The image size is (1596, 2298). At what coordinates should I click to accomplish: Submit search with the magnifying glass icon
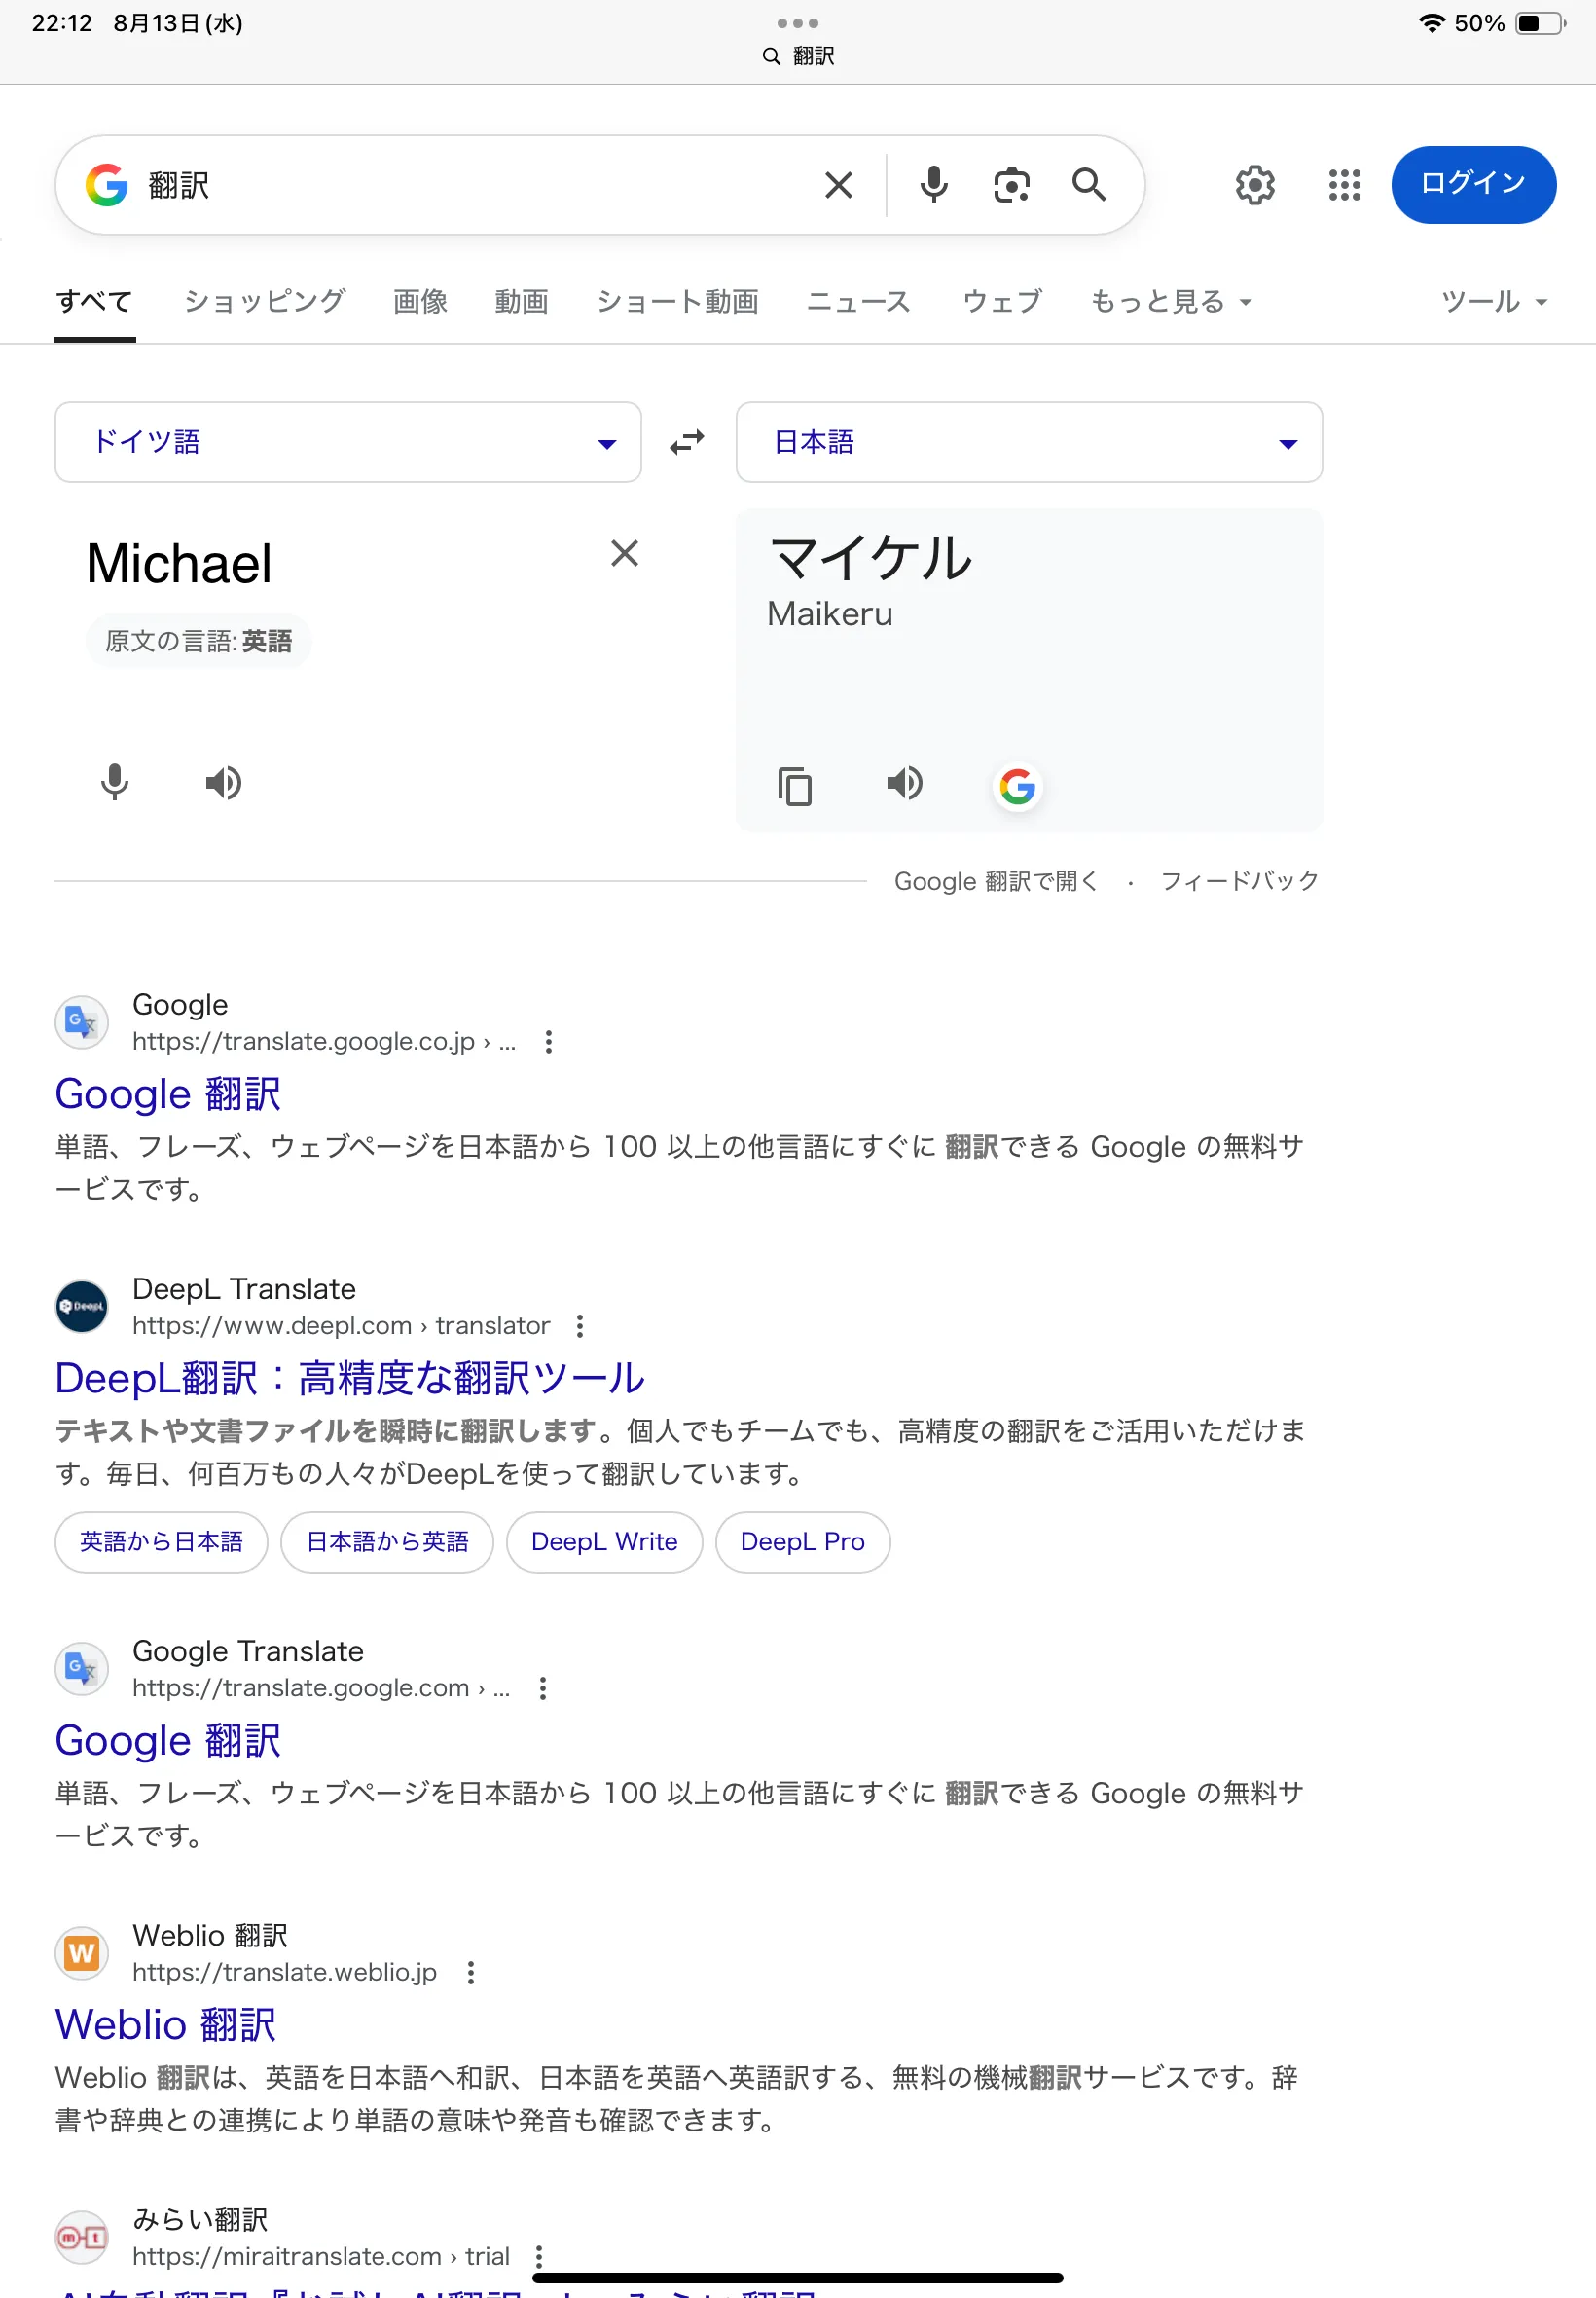1088,185
